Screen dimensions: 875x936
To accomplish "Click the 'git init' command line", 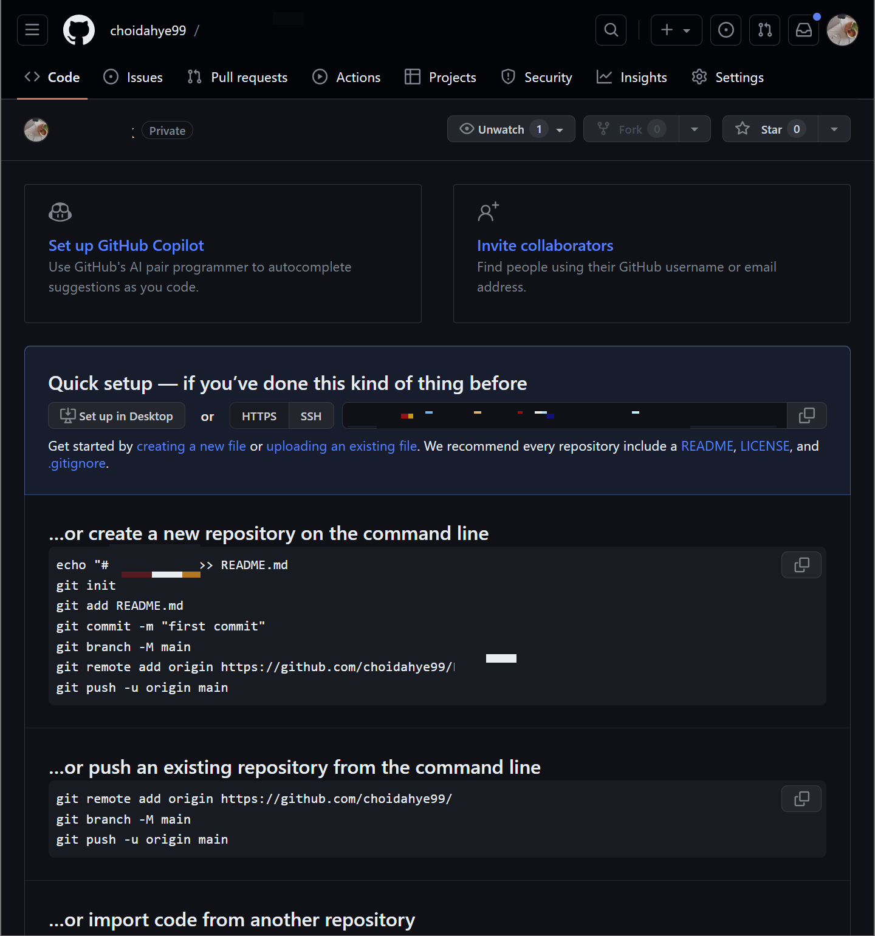I will coord(86,586).
